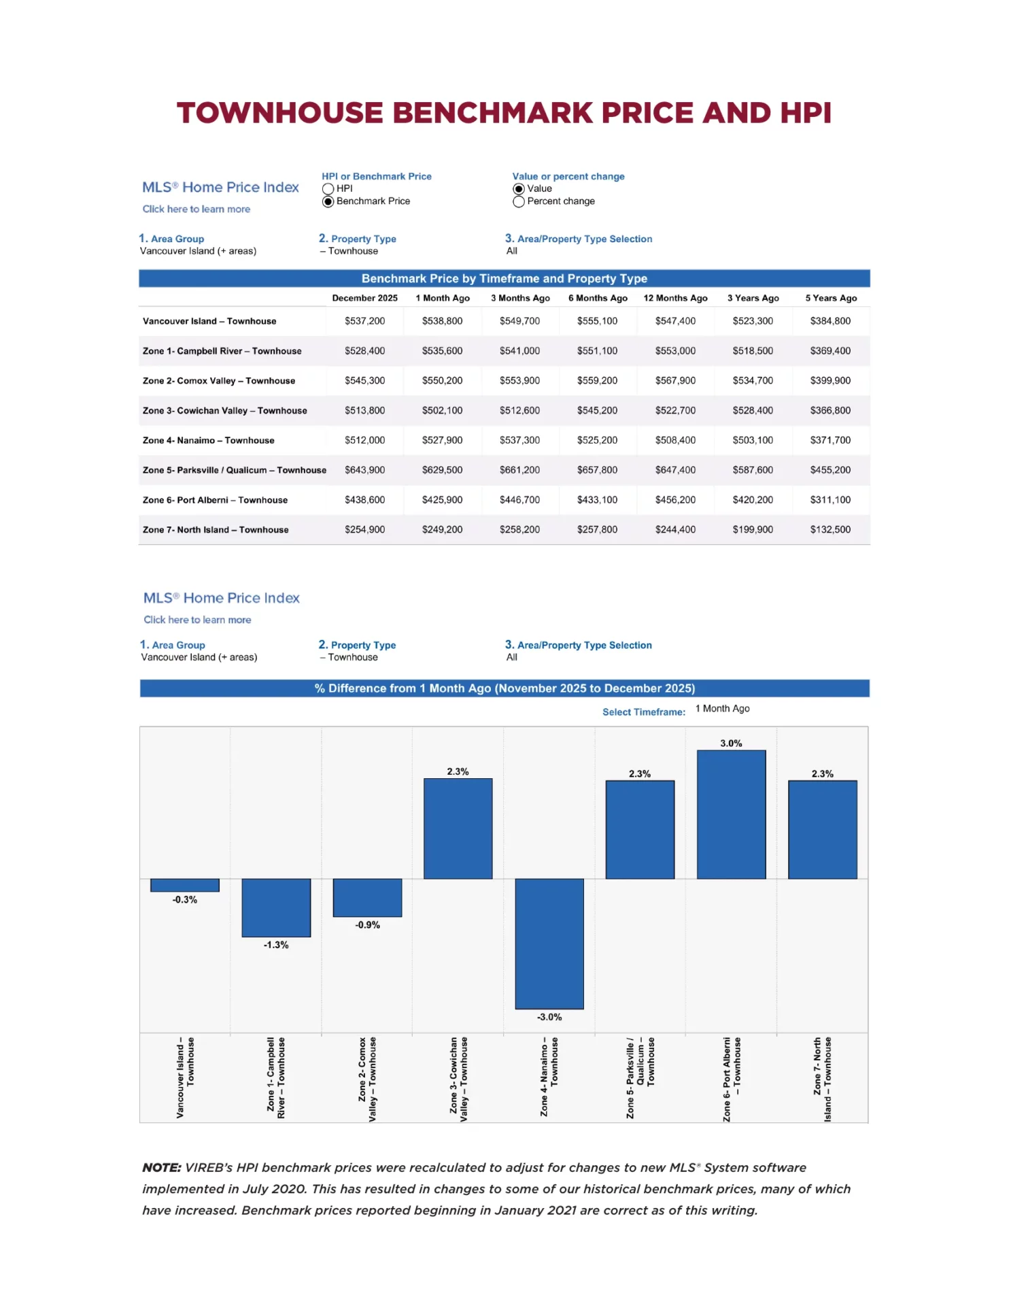Choose the Value radio button
The width and height of the screenshot is (1009, 1306).
pos(519,189)
